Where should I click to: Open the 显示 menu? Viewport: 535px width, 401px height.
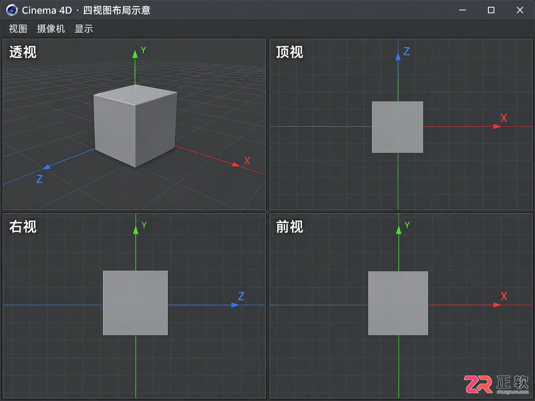84,29
